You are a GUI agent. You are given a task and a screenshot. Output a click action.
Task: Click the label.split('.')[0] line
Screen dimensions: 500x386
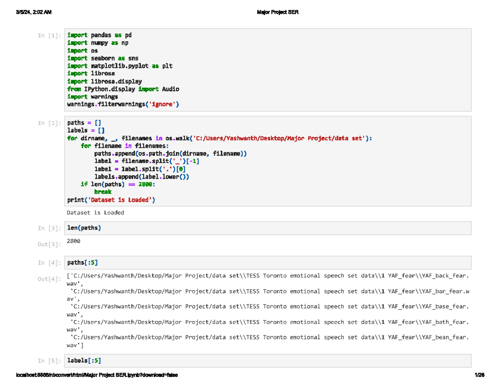[140, 169]
